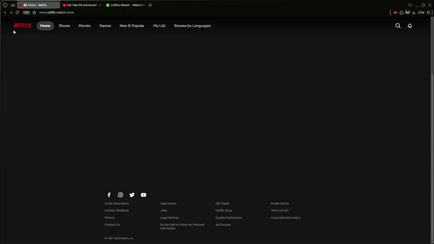Open the browser downloads icon

pyautogui.click(x=414, y=13)
